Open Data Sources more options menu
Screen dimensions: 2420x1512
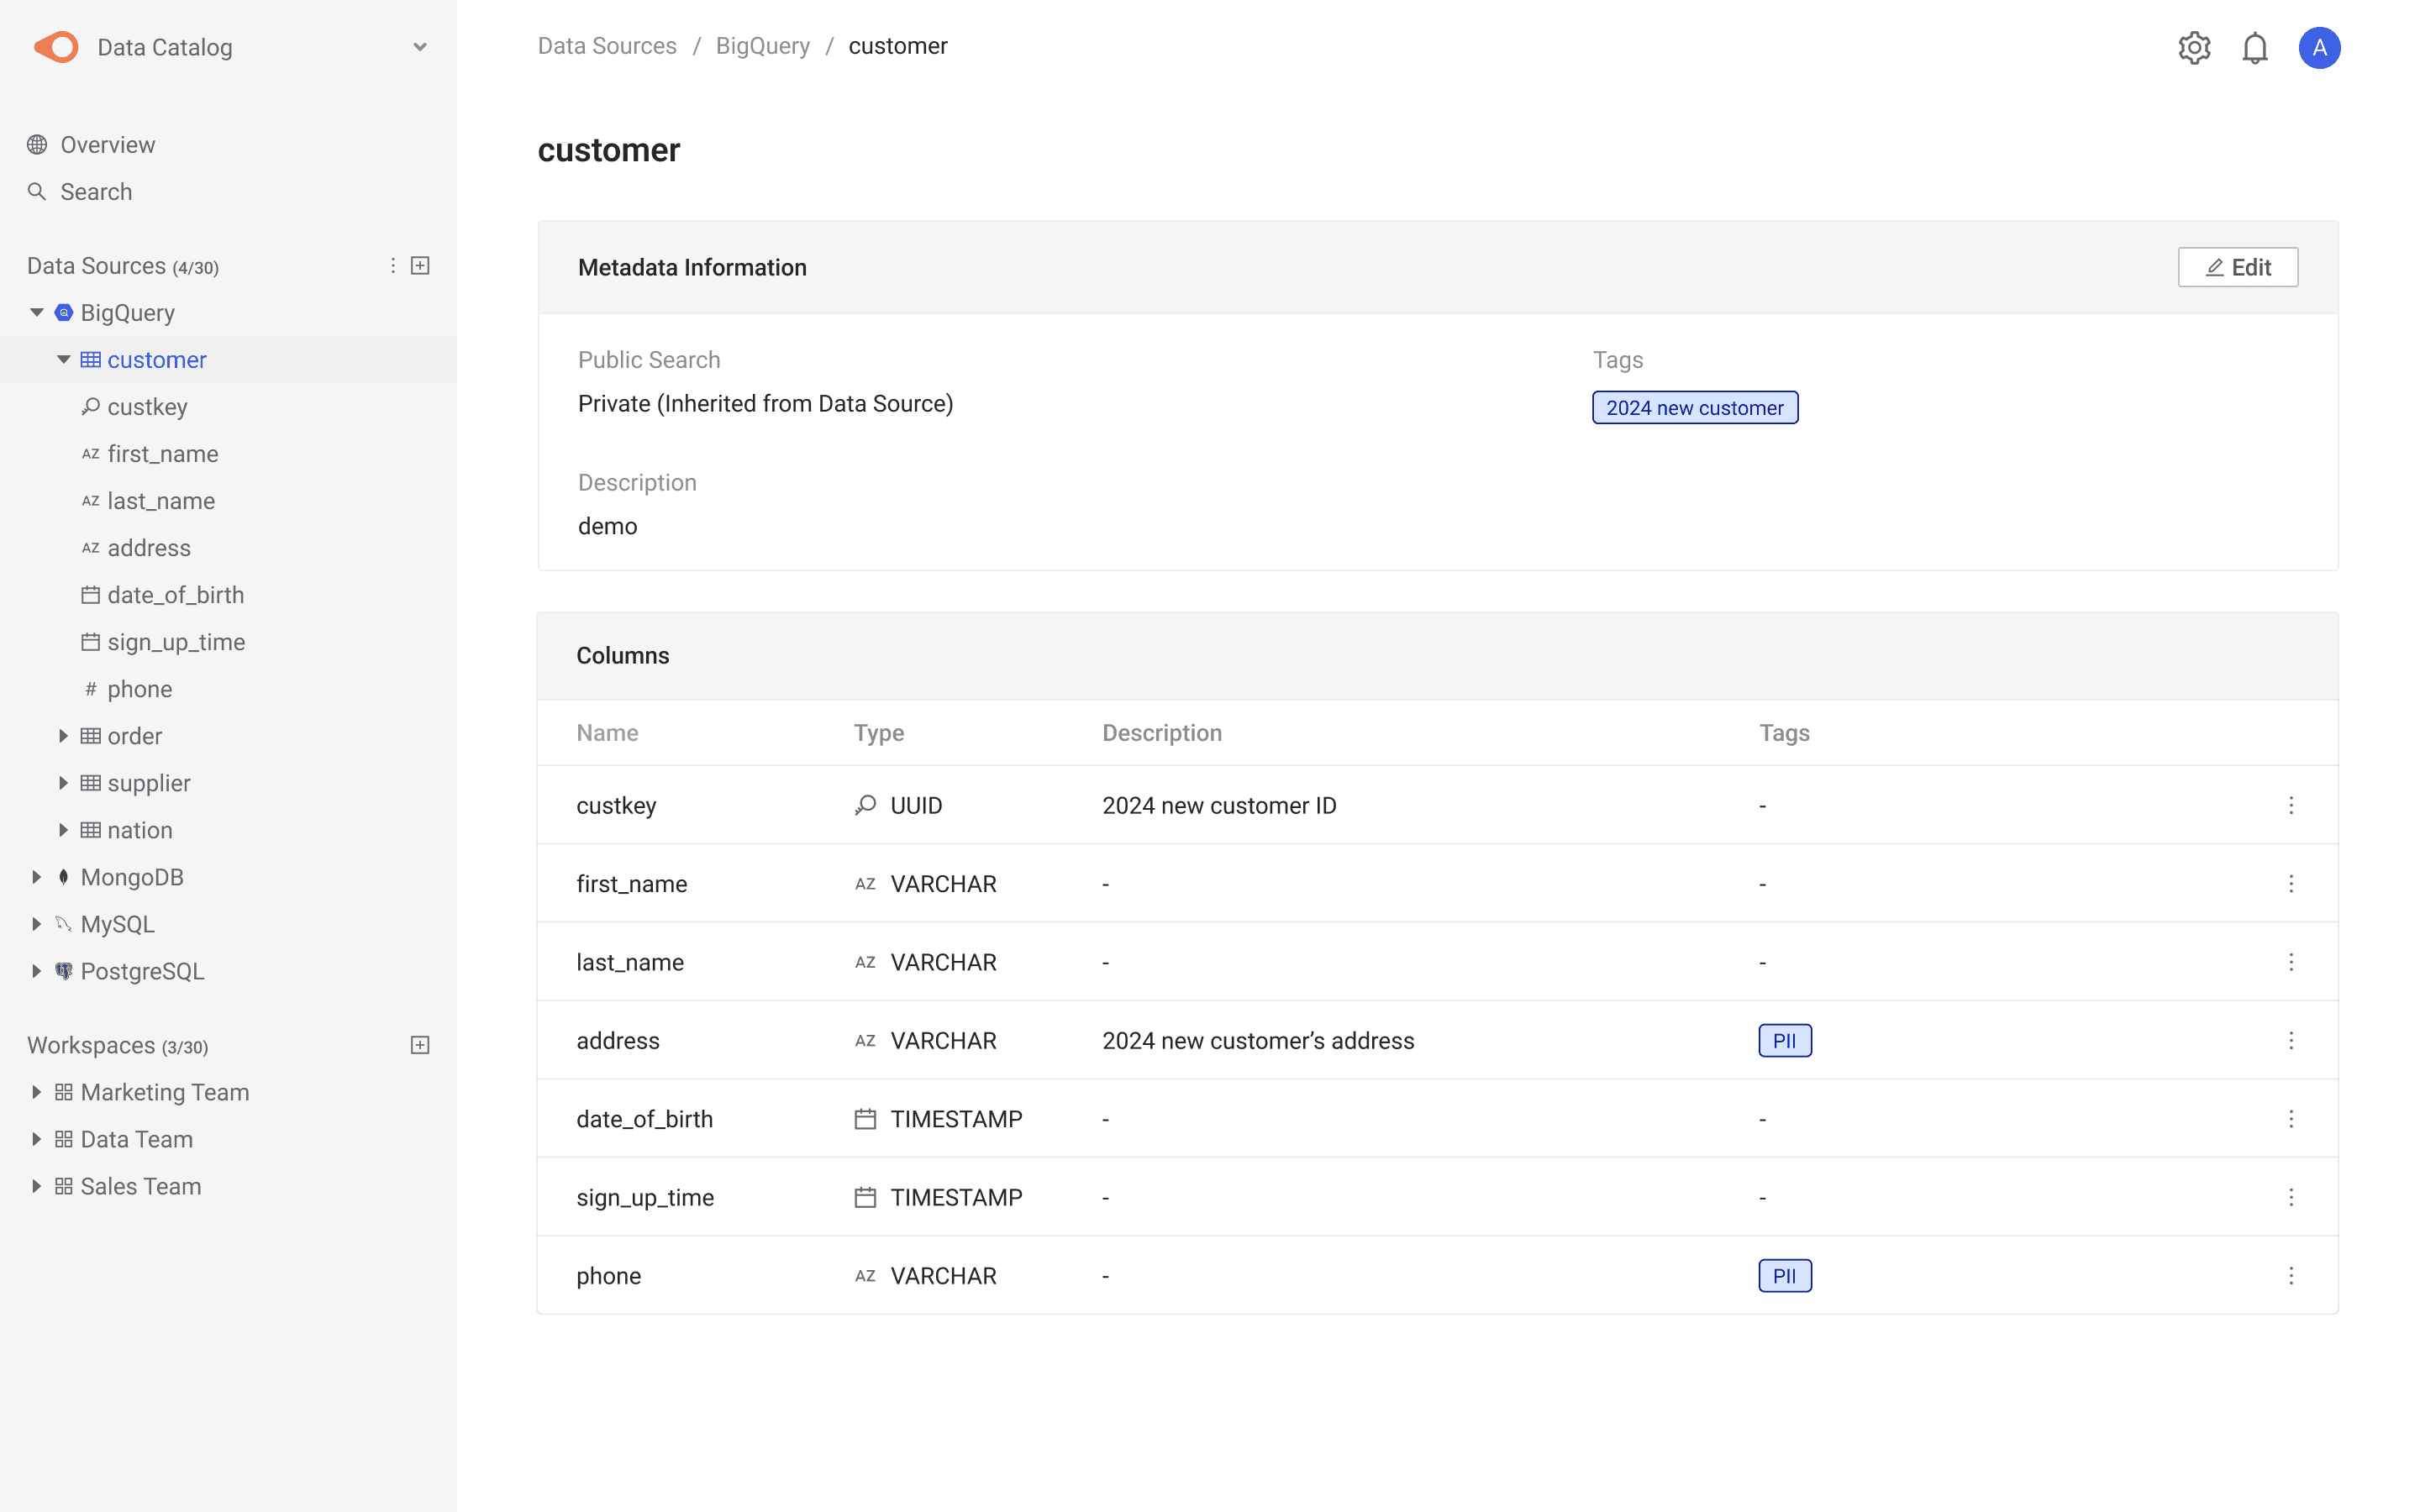click(392, 265)
